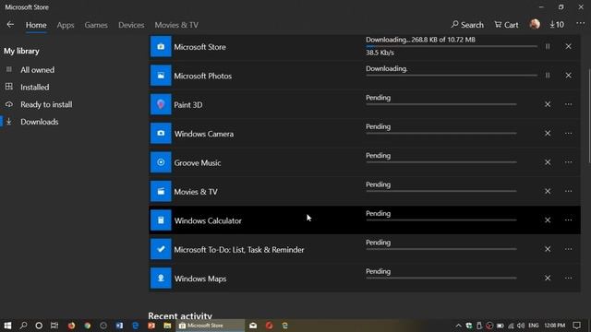
Task: Cancel the Microsoft Photos download
Action: (568, 76)
